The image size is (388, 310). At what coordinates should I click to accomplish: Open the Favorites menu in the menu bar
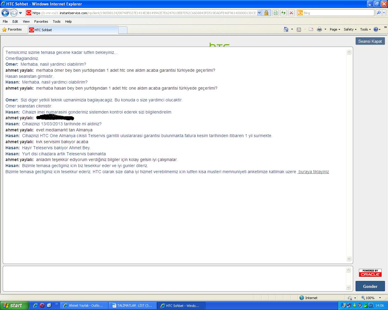(41, 21)
